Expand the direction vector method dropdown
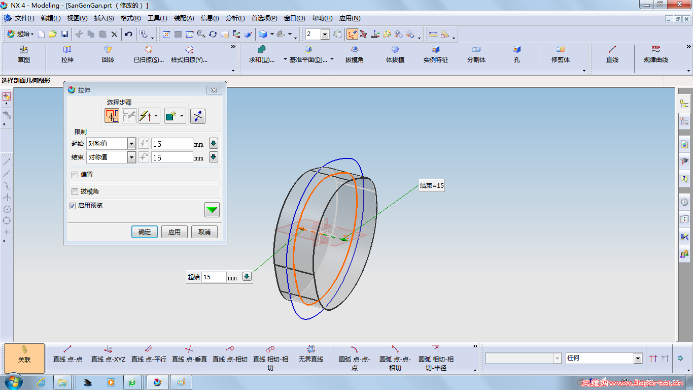 156,116
